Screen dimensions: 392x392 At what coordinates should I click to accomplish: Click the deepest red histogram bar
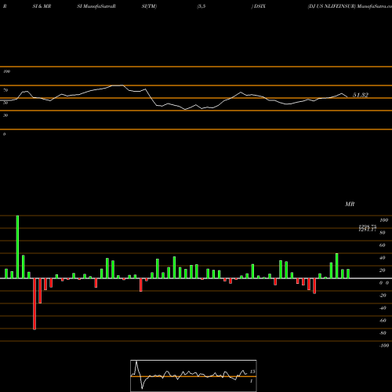point(34,304)
